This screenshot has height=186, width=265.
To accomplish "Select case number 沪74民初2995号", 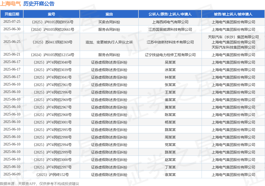I will [x=53, y=130].
